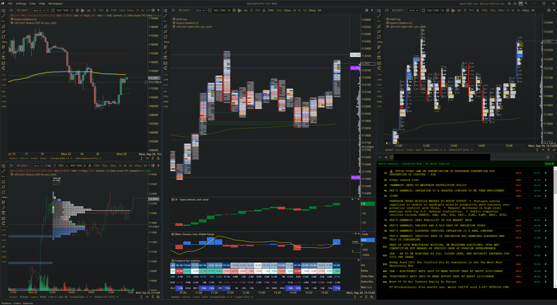
Task: Click DBars in the top-left chart toolbar
Action: click(130, 10)
